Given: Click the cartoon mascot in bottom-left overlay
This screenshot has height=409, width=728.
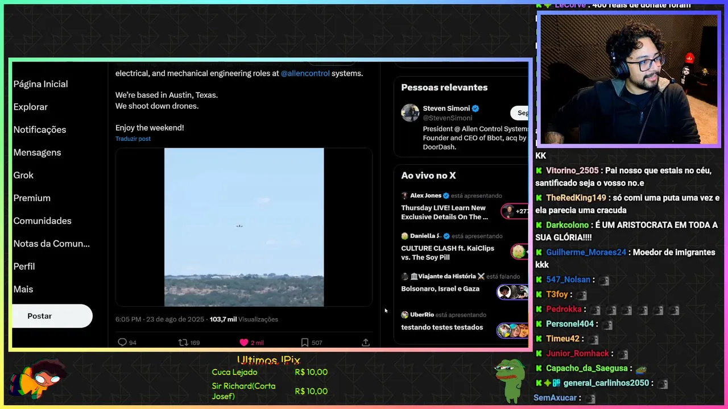Looking at the screenshot, I should click(x=38, y=379).
